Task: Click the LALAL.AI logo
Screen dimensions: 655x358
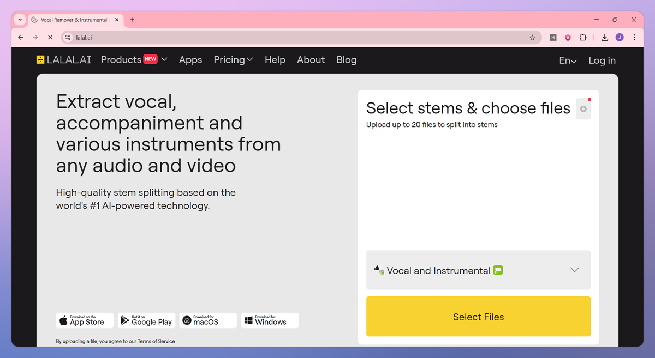Action: pos(64,60)
